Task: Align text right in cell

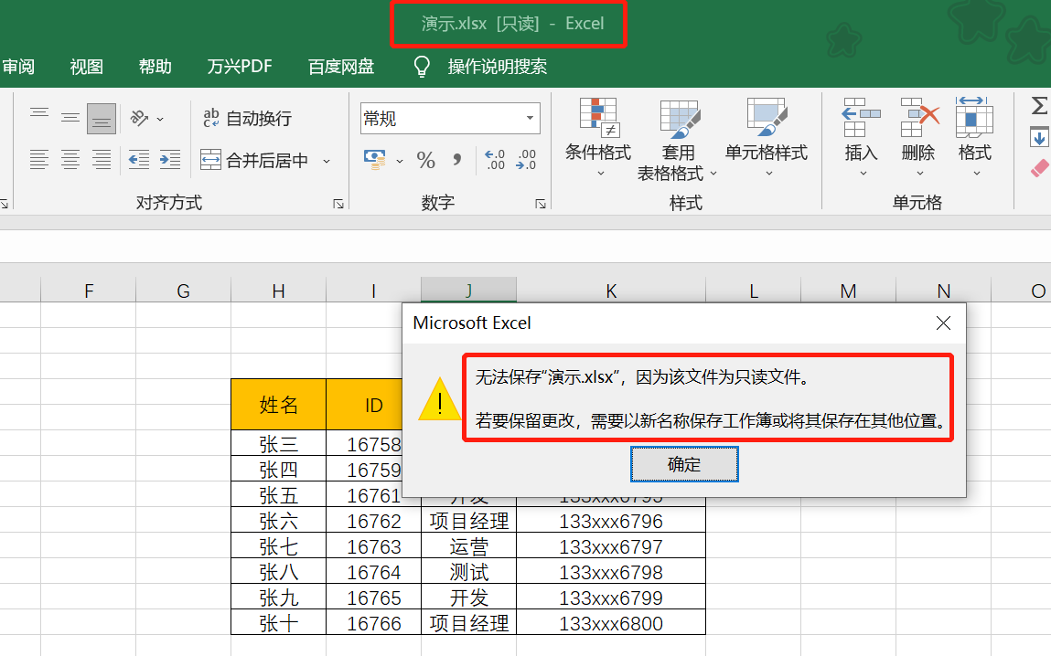Action: click(x=102, y=160)
